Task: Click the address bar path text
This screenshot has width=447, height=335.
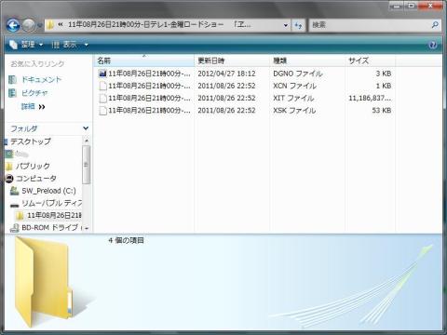Action: [159, 25]
